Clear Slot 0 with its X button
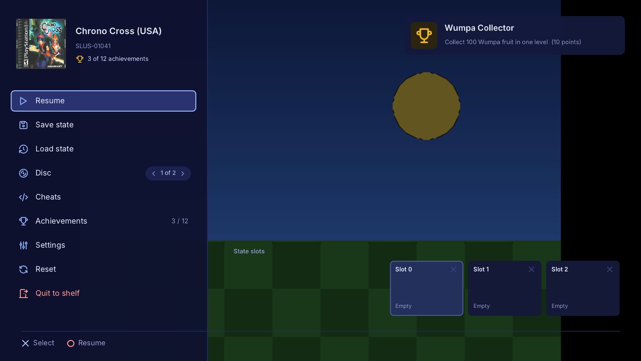The image size is (641, 361). (x=454, y=269)
